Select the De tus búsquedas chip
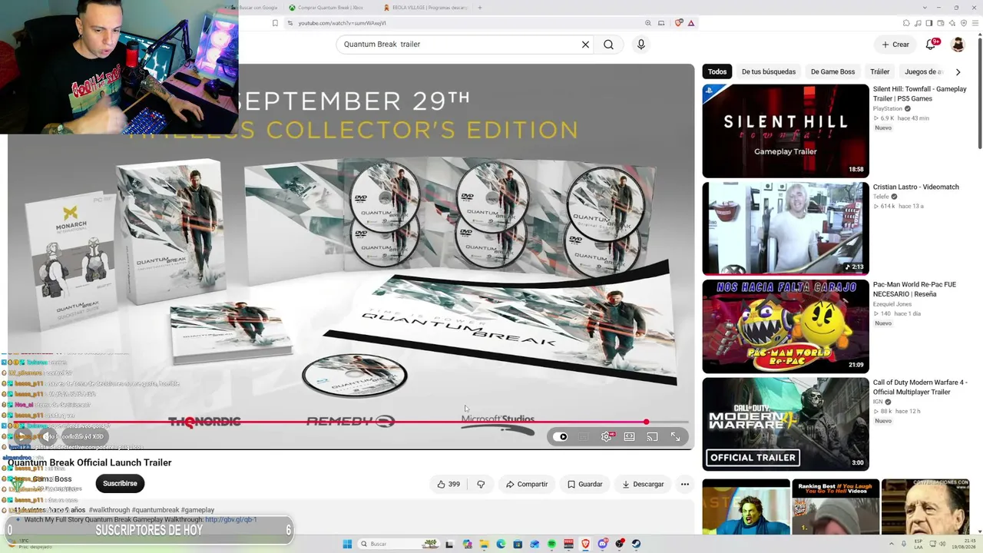The height and width of the screenshot is (553, 983). [769, 72]
